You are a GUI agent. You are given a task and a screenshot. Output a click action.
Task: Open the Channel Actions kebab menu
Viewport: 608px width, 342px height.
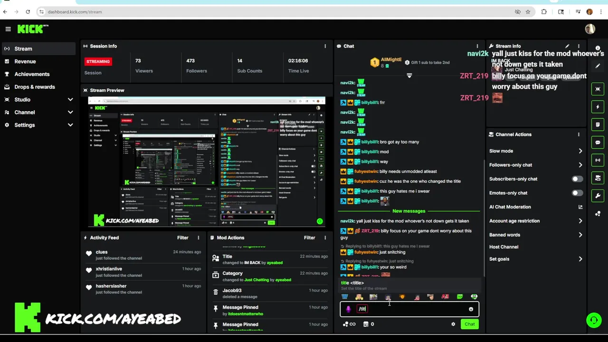(579, 134)
